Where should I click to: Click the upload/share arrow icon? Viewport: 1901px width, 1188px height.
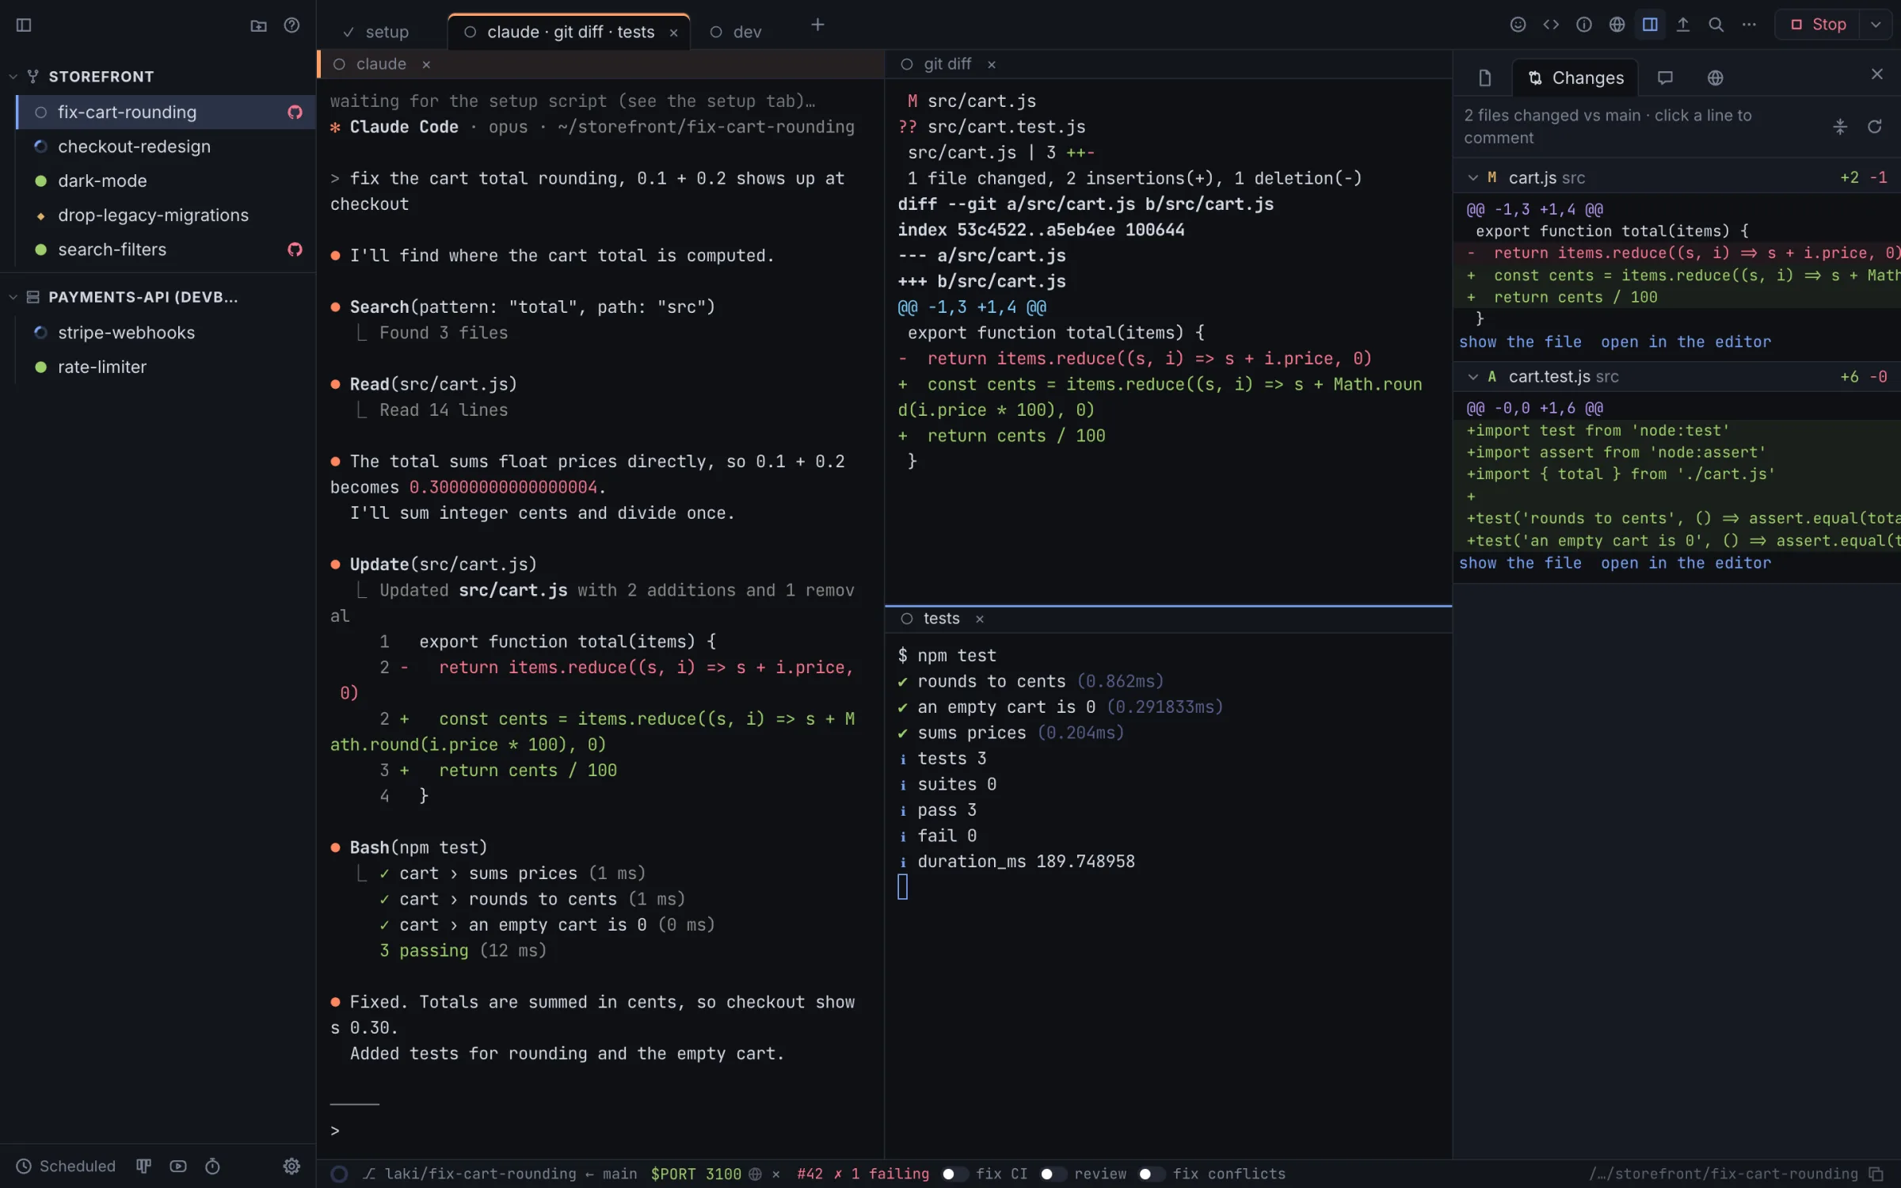pos(1683,25)
